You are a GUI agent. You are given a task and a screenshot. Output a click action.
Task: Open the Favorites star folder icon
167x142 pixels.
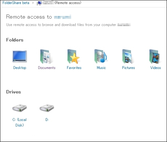pyautogui.click(x=74, y=56)
